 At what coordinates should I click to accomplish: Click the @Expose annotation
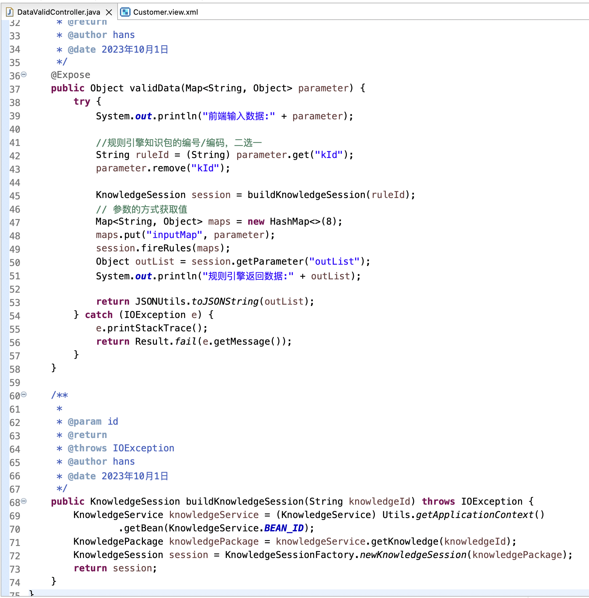click(x=70, y=75)
